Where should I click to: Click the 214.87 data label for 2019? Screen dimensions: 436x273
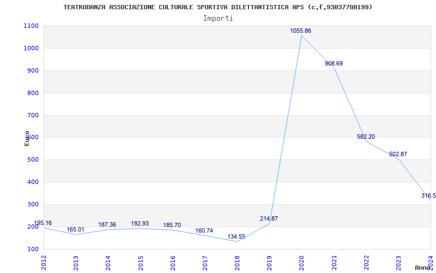[x=269, y=219]
